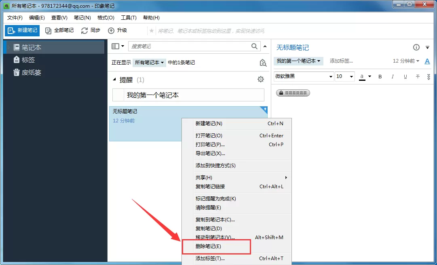Open the more options arrow beside info icon
The width and height of the screenshot is (437, 265).
click(x=427, y=48)
